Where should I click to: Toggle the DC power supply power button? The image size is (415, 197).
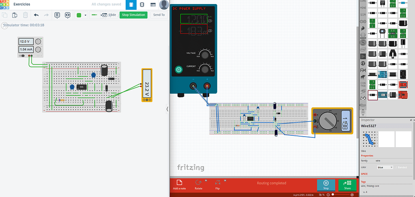(178, 70)
